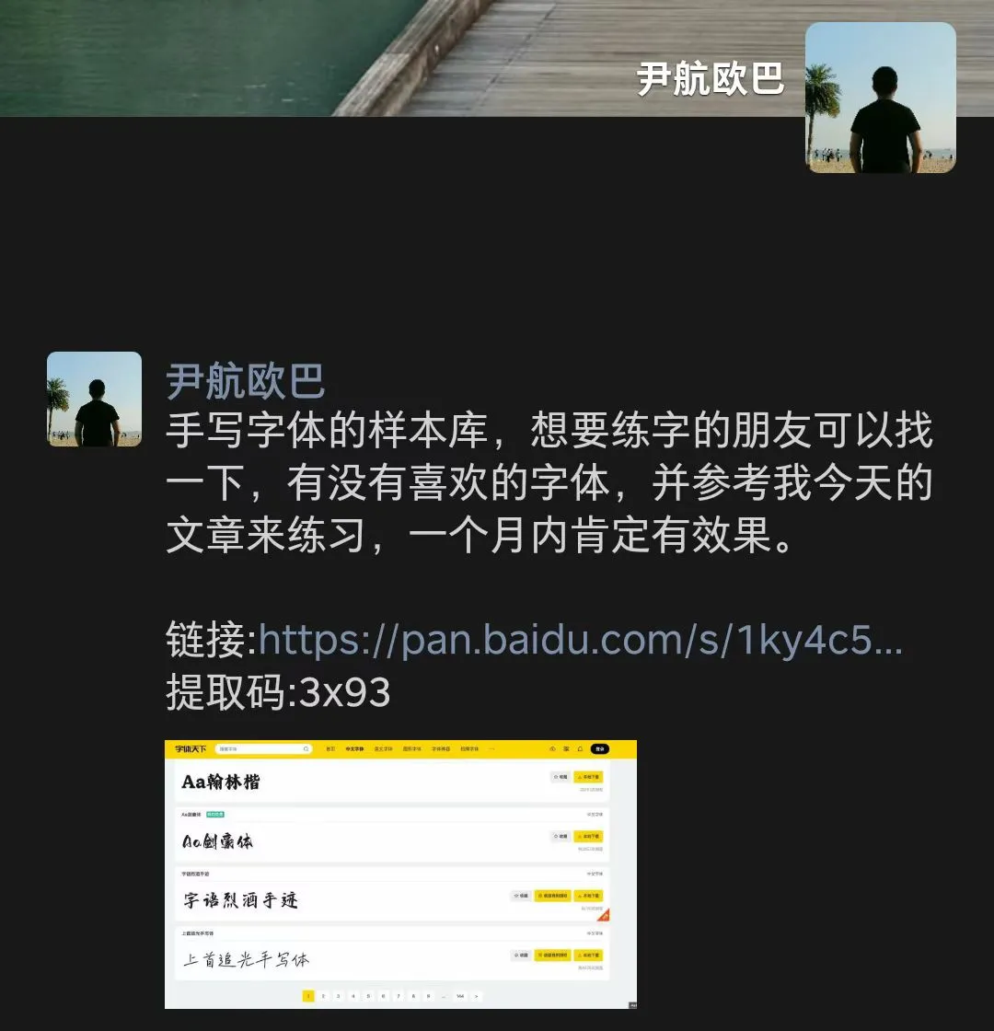Open the large profile avatar on the cover

coord(880,98)
